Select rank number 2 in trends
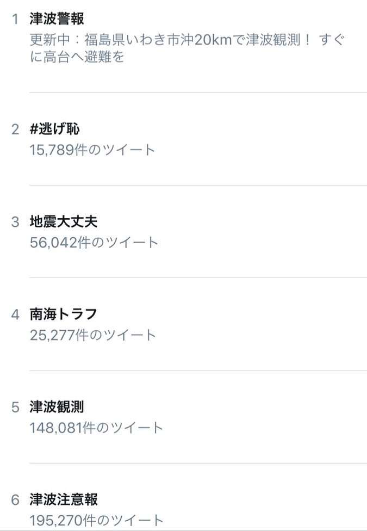This screenshot has width=367, height=531. (15, 129)
